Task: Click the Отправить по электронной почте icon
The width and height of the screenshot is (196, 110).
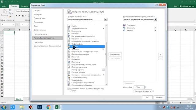Action: (69, 52)
